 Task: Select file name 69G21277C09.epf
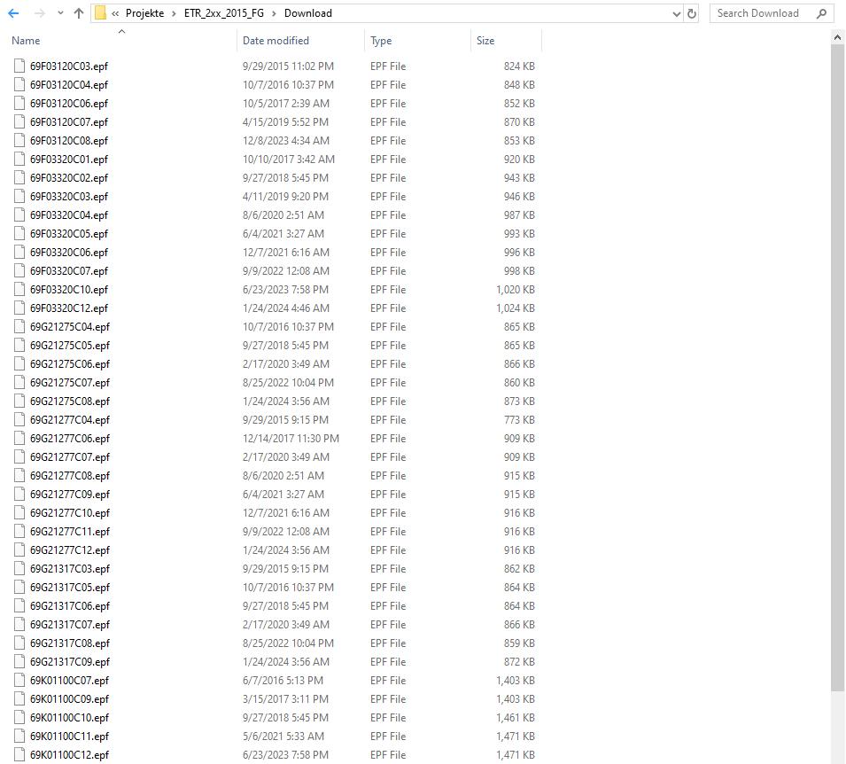pyautogui.click(x=70, y=495)
